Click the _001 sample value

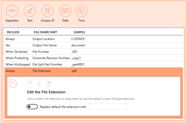[x=75, y=52]
